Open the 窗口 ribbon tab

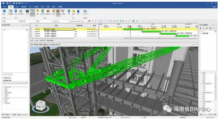[54, 7]
